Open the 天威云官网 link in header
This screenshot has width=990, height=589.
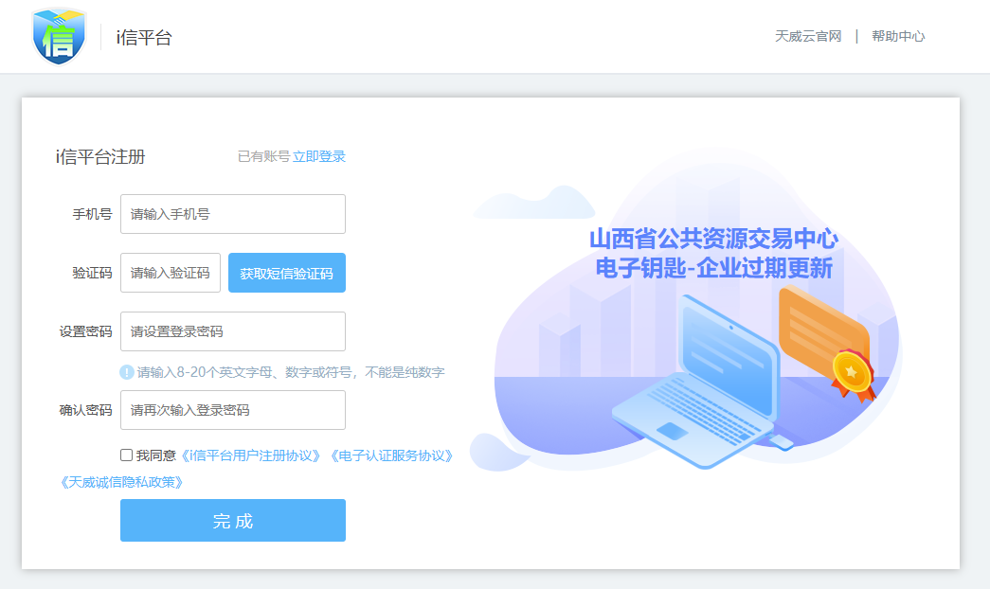pyautogui.click(x=808, y=36)
